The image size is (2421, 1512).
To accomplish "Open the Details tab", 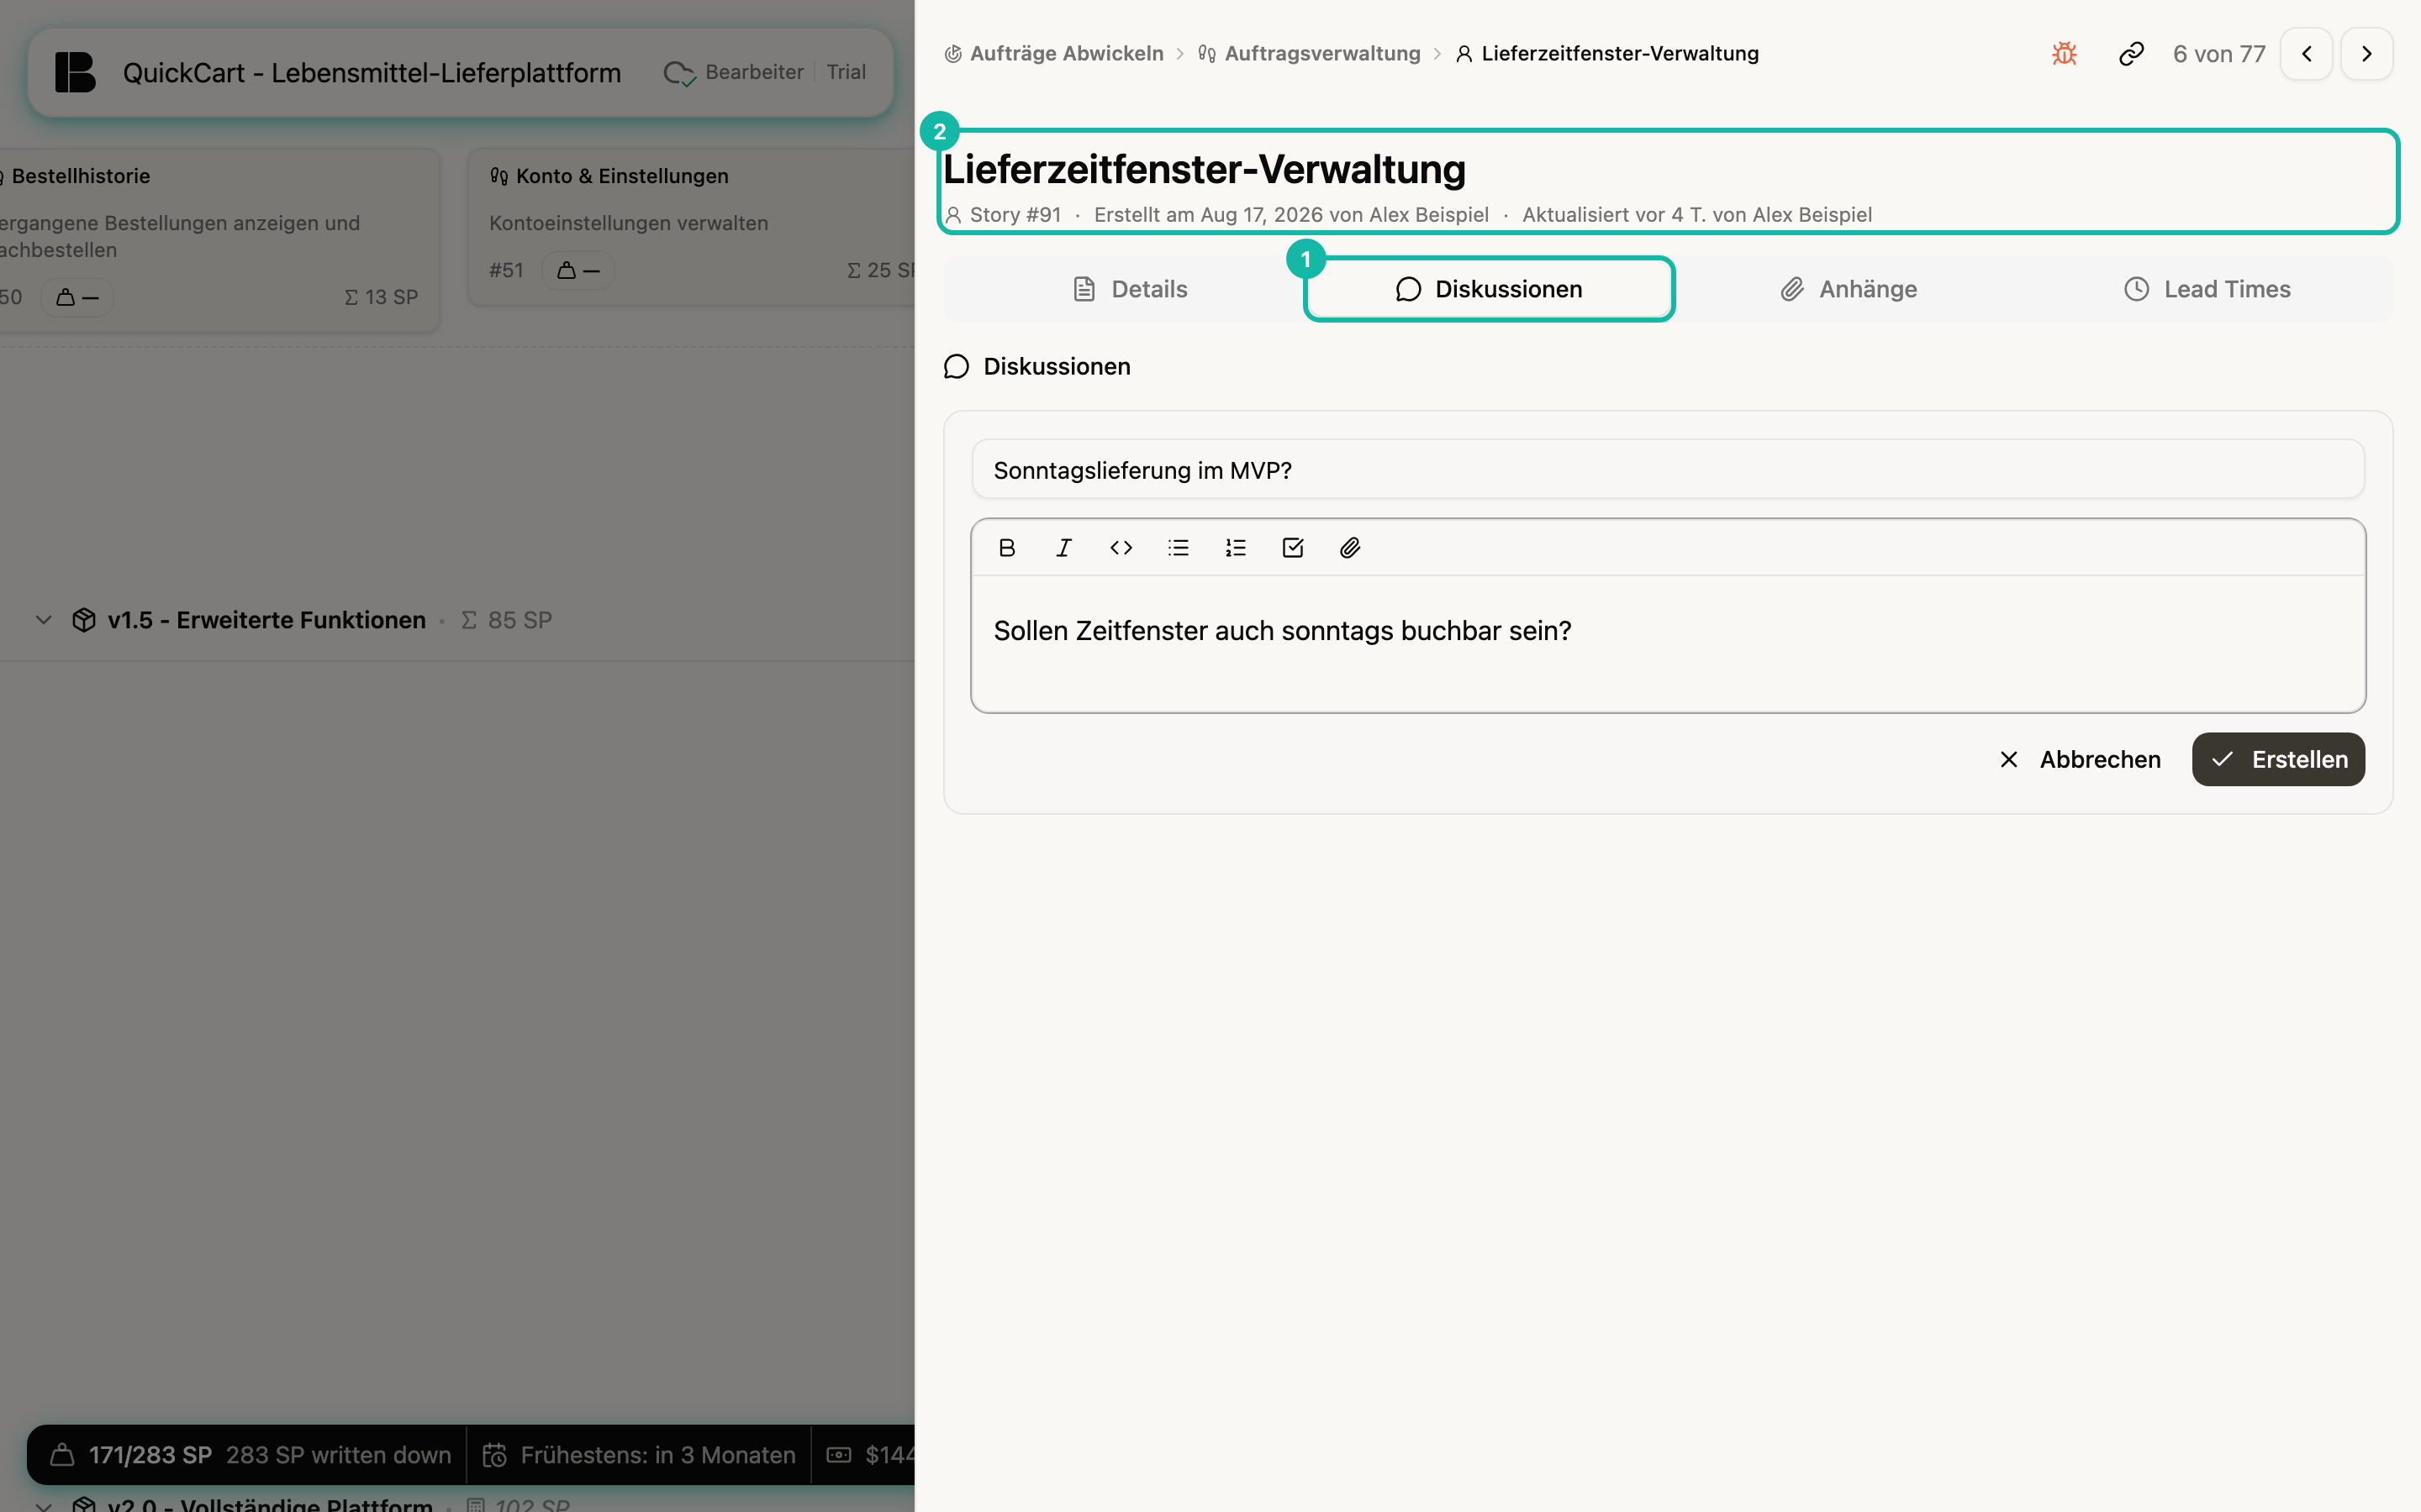I will [1128, 289].
